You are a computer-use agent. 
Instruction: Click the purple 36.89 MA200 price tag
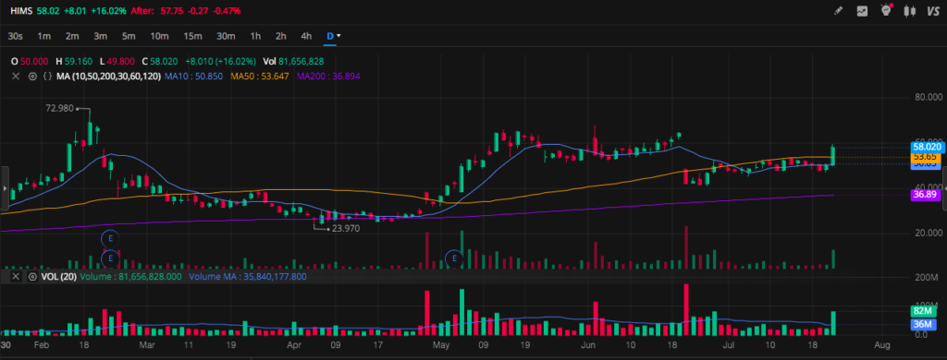[926, 194]
